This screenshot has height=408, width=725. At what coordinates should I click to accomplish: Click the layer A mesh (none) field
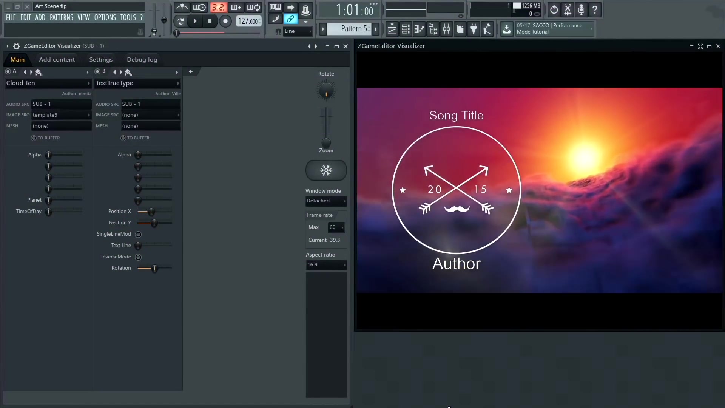[x=61, y=126]
